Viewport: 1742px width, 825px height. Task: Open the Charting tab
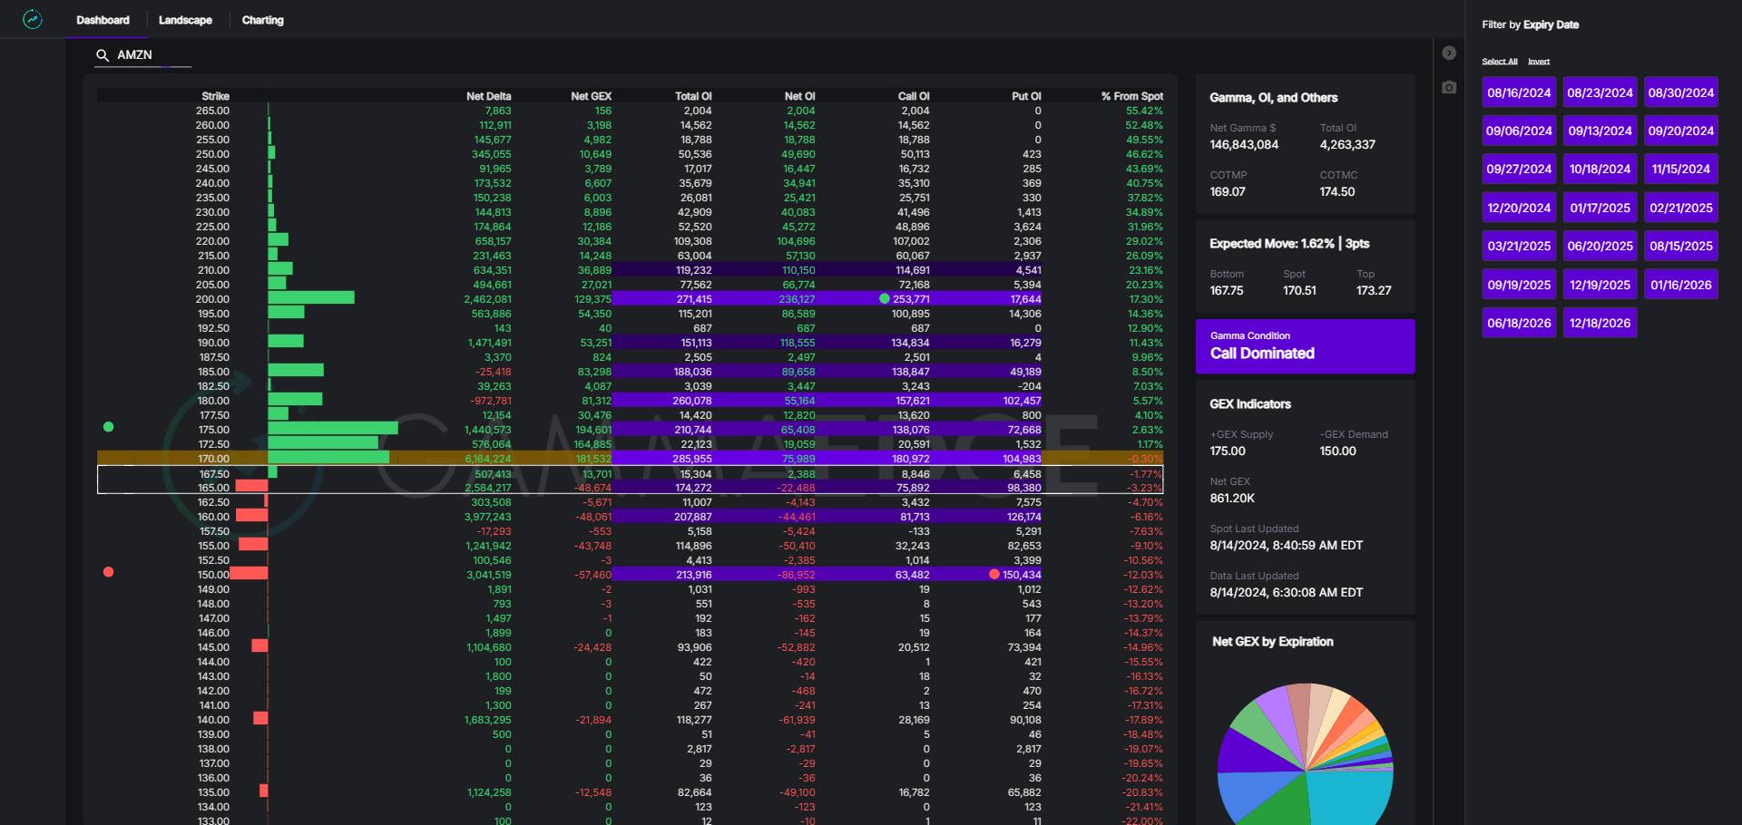click(x=262, y=20)
